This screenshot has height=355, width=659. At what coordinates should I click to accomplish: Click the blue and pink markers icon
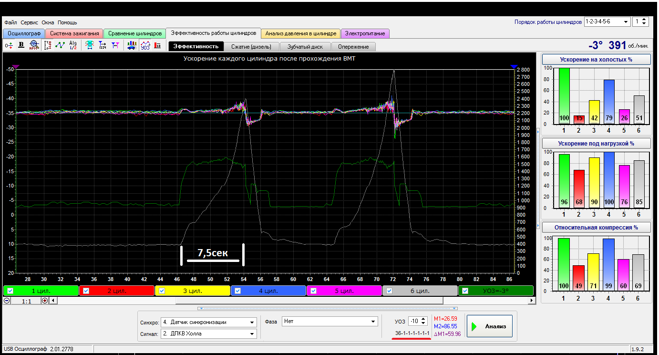click(115, 45)
